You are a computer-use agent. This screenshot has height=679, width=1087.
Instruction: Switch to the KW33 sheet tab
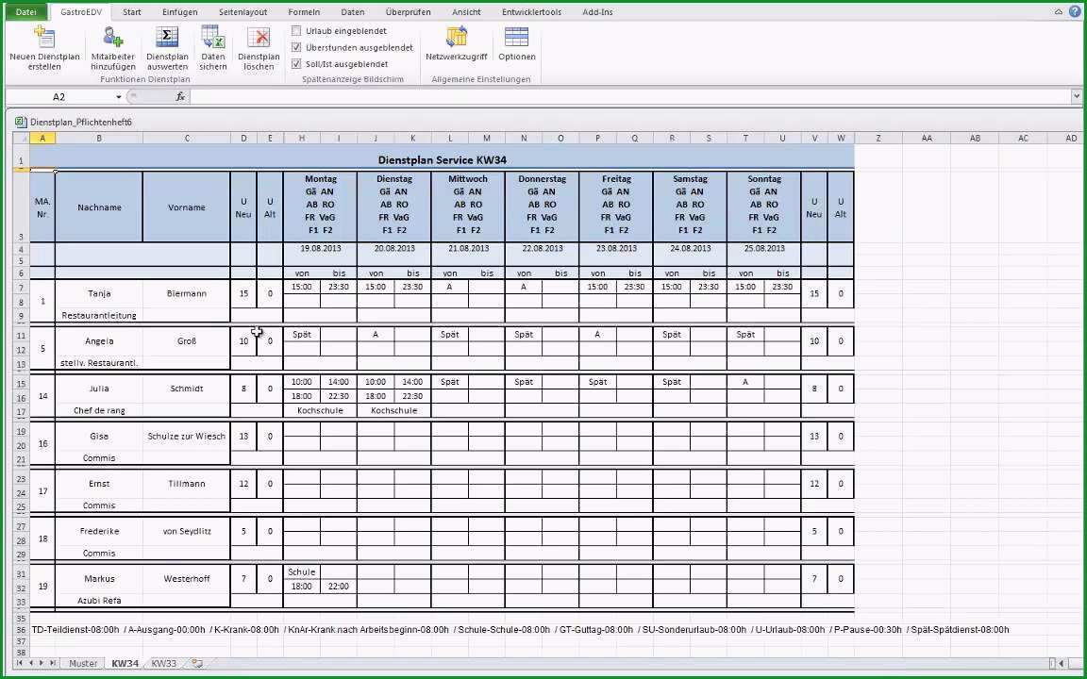coord(163,664)
